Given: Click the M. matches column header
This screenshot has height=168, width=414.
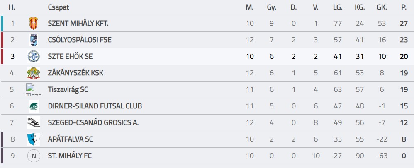Looking at the screenshot, I should [249, 7].
